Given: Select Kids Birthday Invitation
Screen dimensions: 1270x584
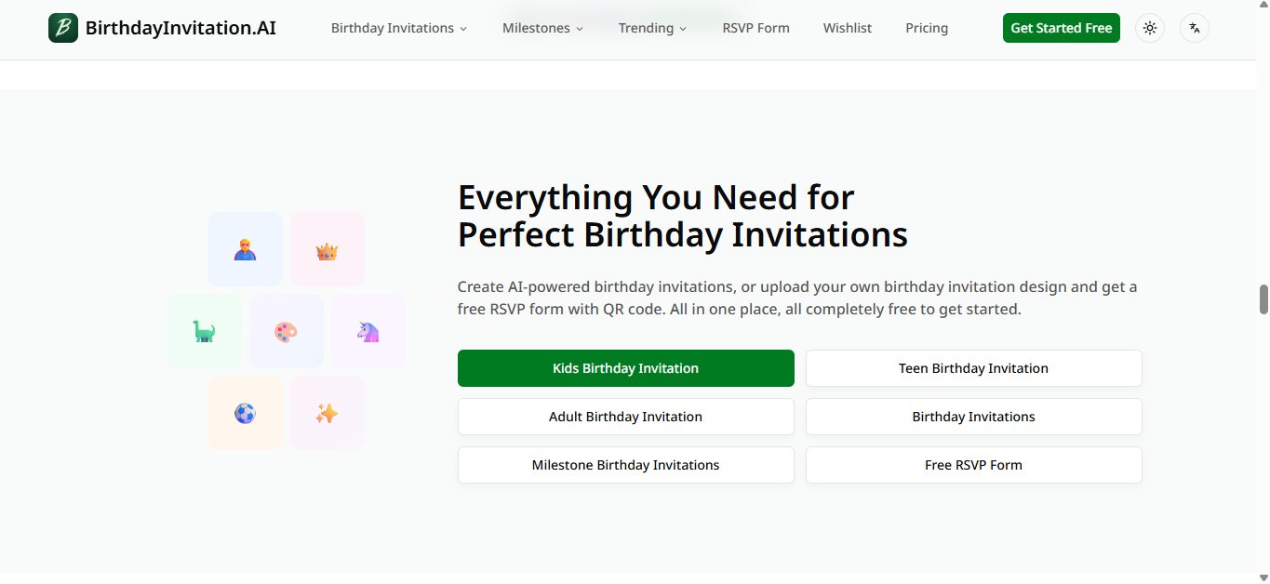Looking at the screenshot, I should (625, 368).
